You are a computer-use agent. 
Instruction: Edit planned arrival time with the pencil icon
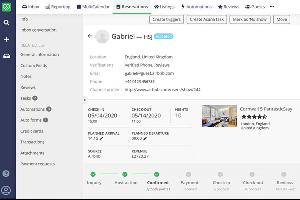pyautogui.click(x=101, y=138)
